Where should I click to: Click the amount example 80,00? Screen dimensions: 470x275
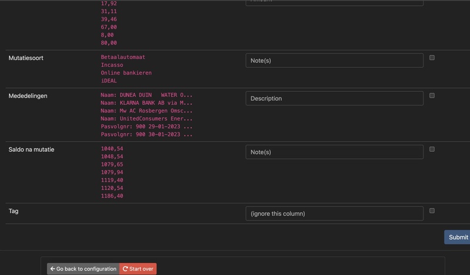tap(109, 43)
